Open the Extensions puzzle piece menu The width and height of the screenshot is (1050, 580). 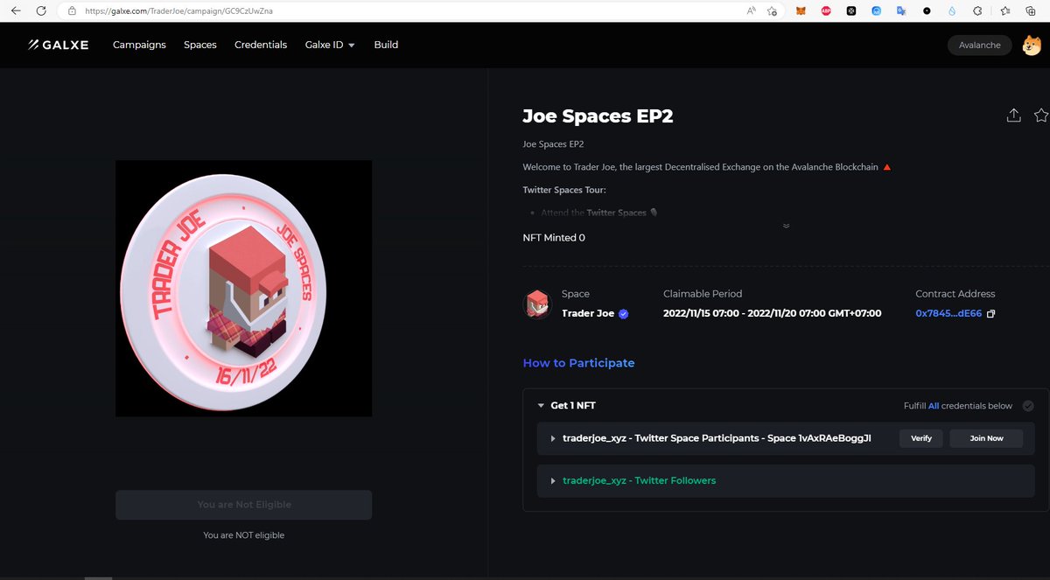[977, 10]
